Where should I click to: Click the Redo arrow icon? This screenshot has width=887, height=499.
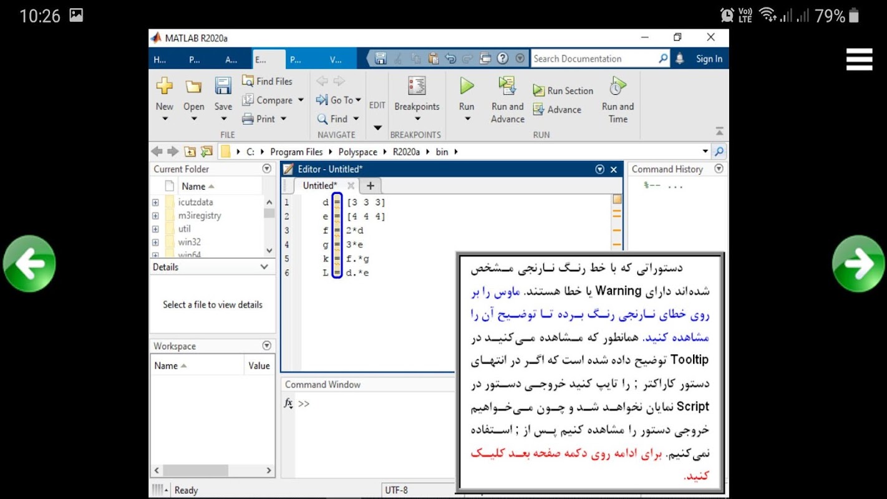tap(468, 59)
